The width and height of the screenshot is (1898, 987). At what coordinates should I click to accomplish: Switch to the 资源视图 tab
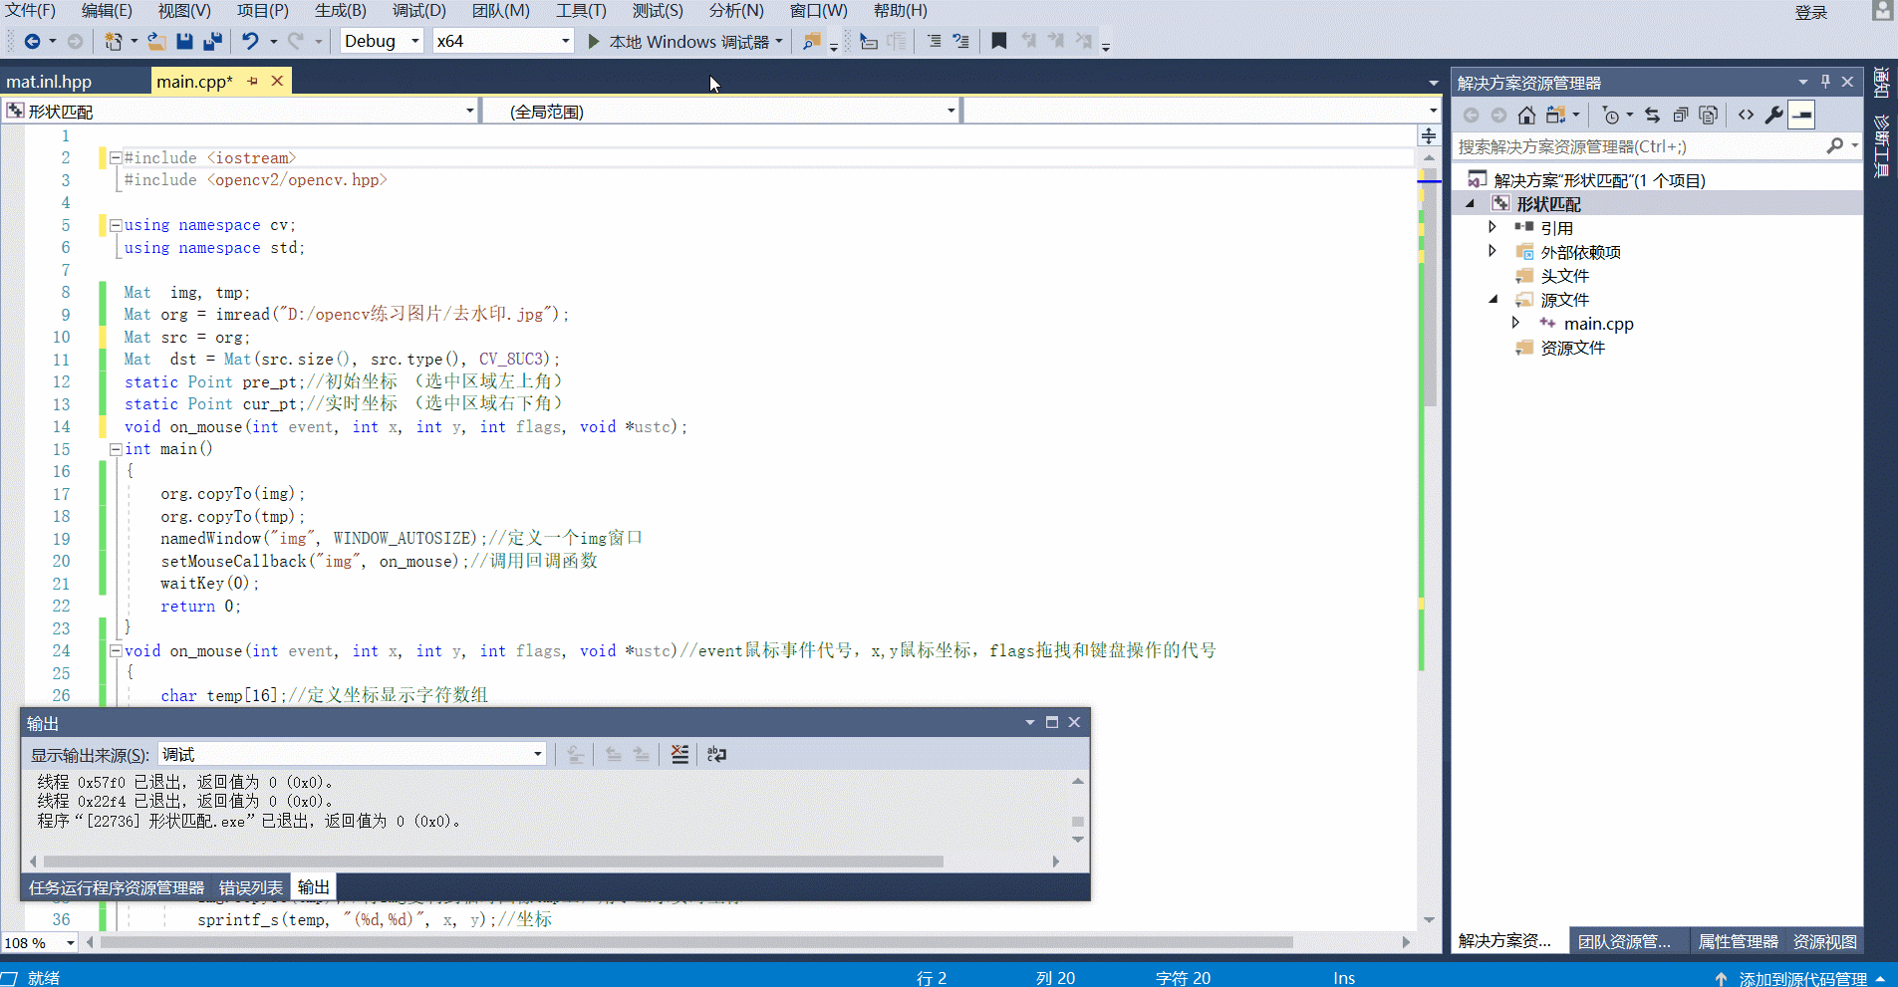point(1825,941)
